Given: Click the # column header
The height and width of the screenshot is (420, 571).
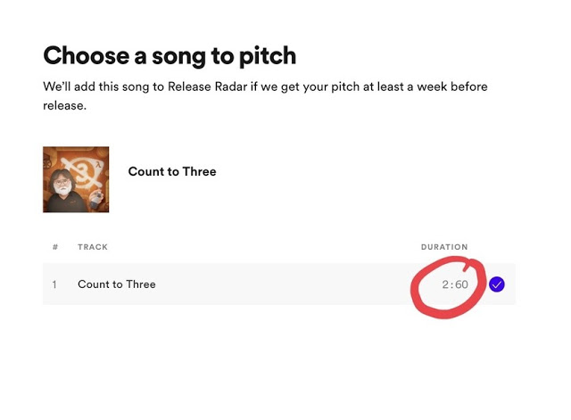Looking at the screenshot, I should [x=55, y=247].
